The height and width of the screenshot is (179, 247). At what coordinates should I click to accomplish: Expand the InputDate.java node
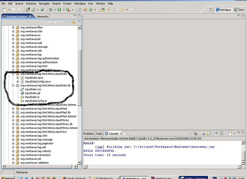pos(18,78)
